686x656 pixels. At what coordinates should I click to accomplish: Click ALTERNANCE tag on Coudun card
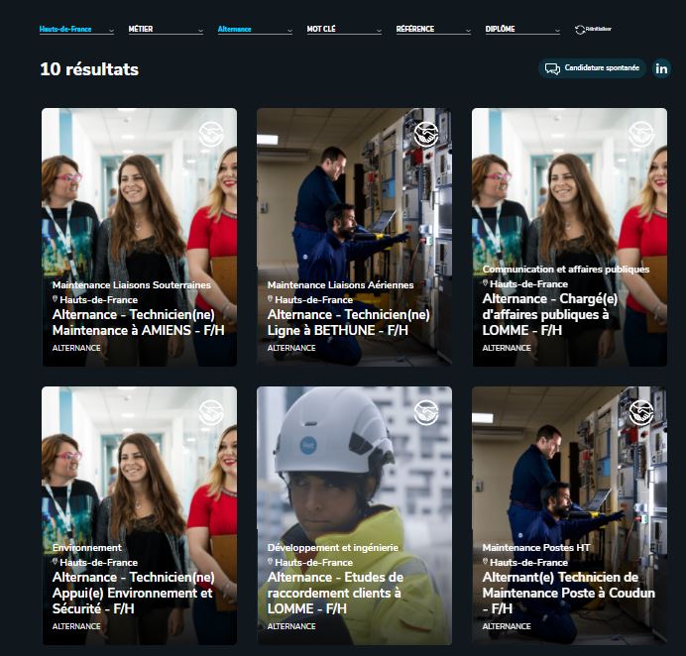pyautogui.click(x=507, y=626)
